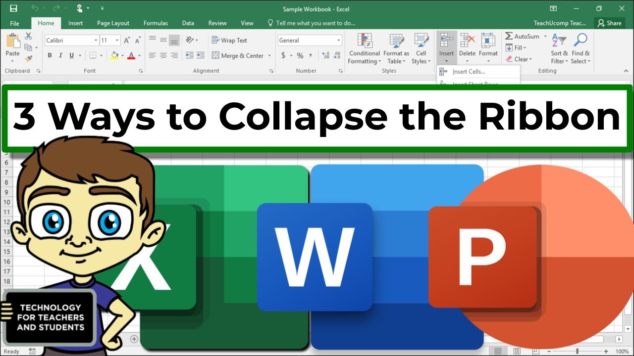Collapse the ribbon with the arrow
This screenshot has width=634, height=356.
pyautogui.click(x=626, y=71)
